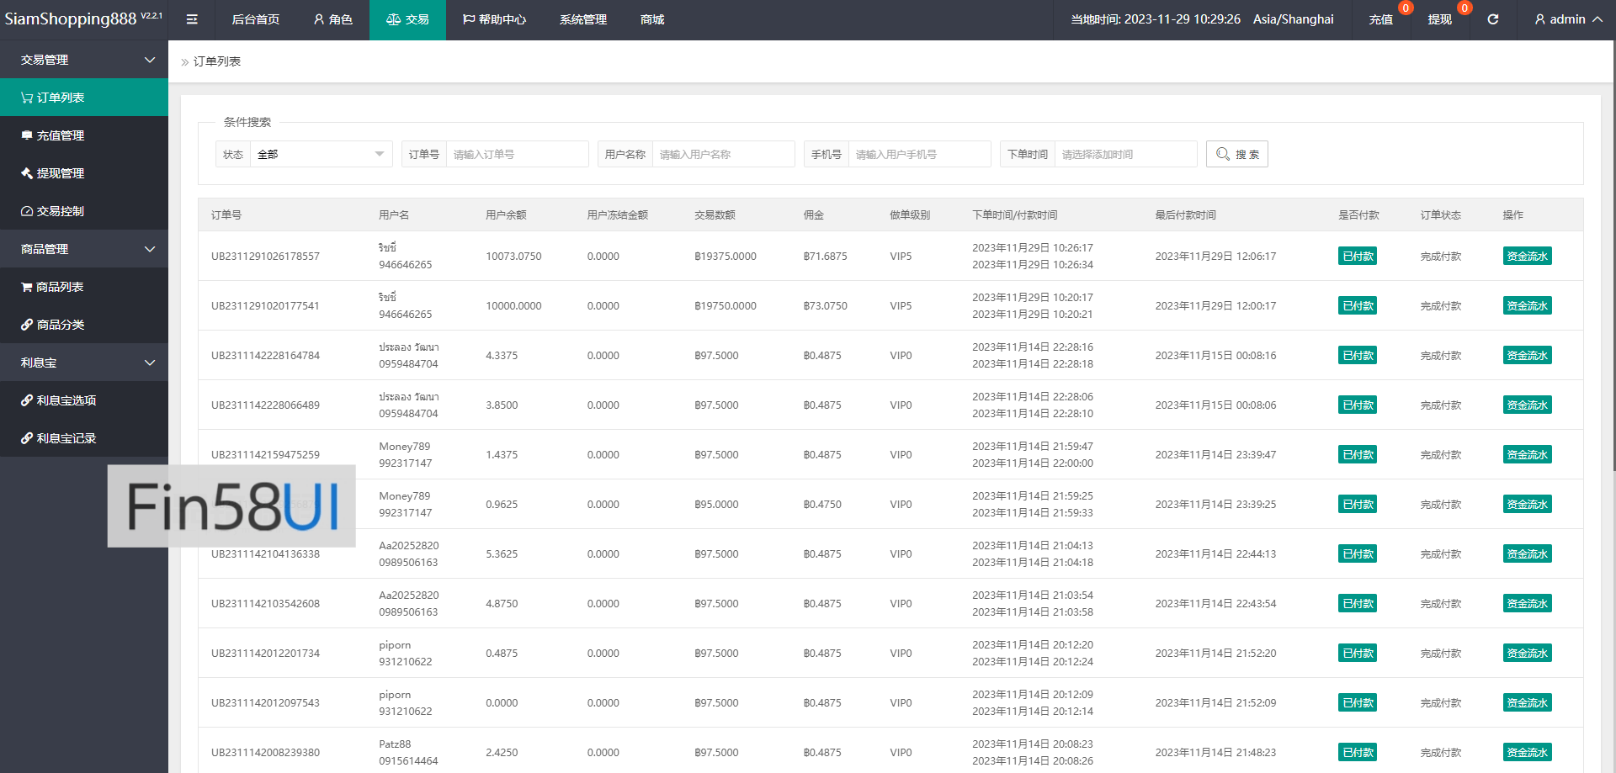Open the admin user menu

tap(1567, 19)
